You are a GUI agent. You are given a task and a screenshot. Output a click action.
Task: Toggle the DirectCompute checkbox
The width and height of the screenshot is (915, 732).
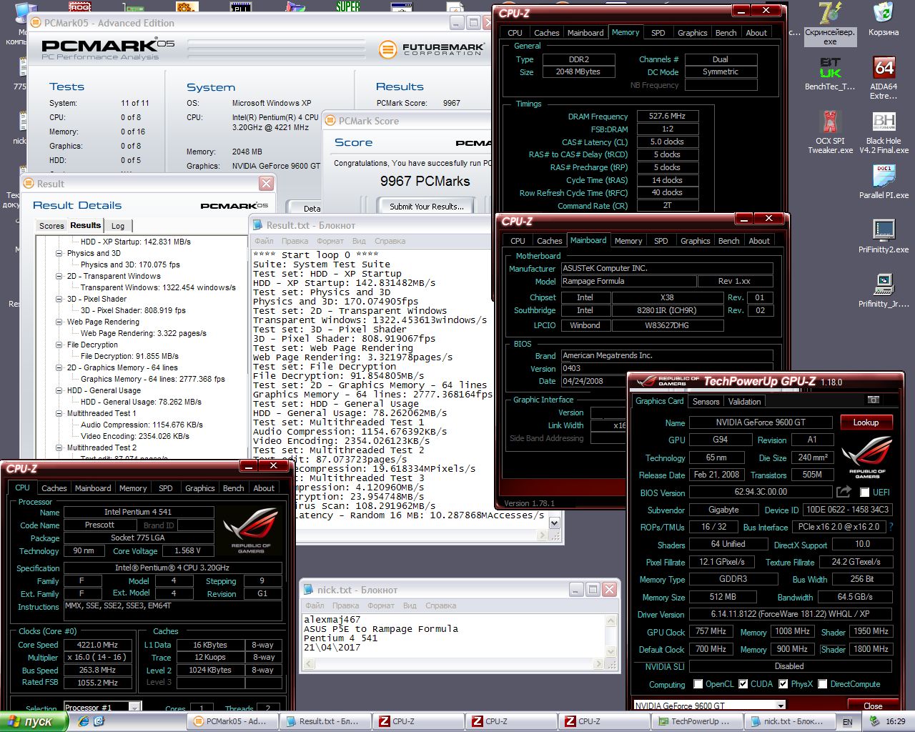click(823, 684)
